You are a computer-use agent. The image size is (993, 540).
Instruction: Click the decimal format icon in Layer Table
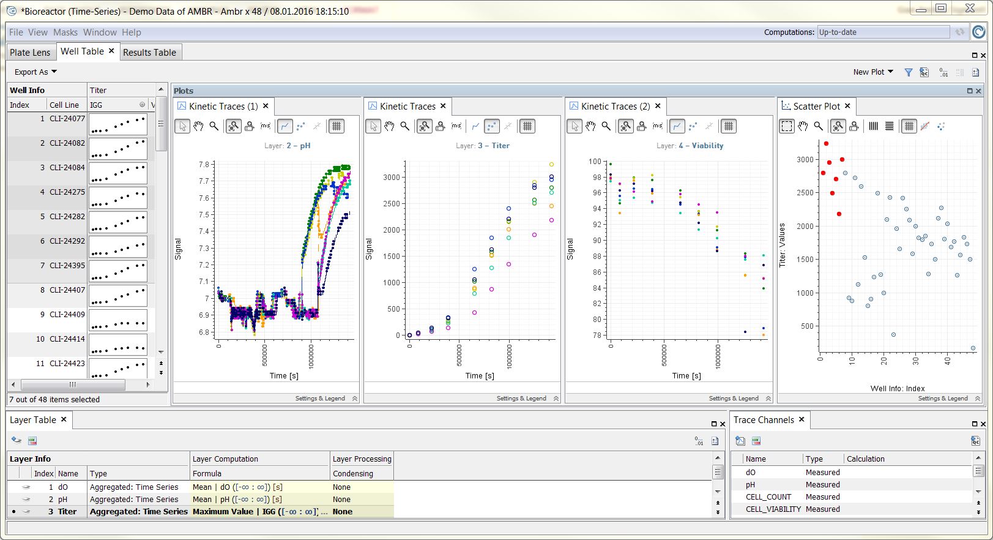[699, 441]
